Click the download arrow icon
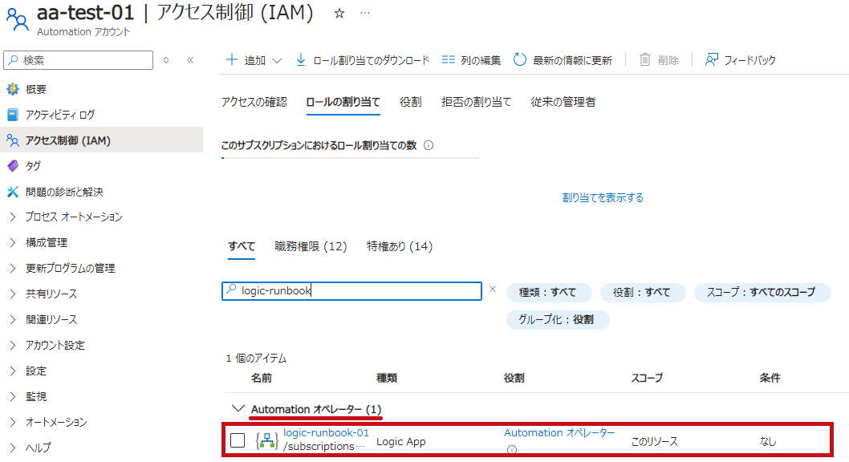Image resolution: width=849 pixels, height=462 pixels. point(301,59)
